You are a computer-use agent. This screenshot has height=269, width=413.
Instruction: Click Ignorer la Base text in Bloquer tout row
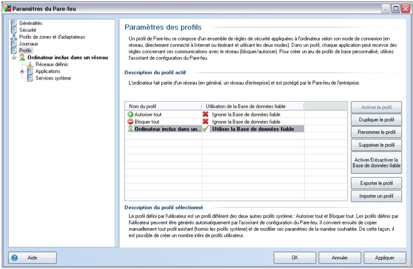[246, 121]
